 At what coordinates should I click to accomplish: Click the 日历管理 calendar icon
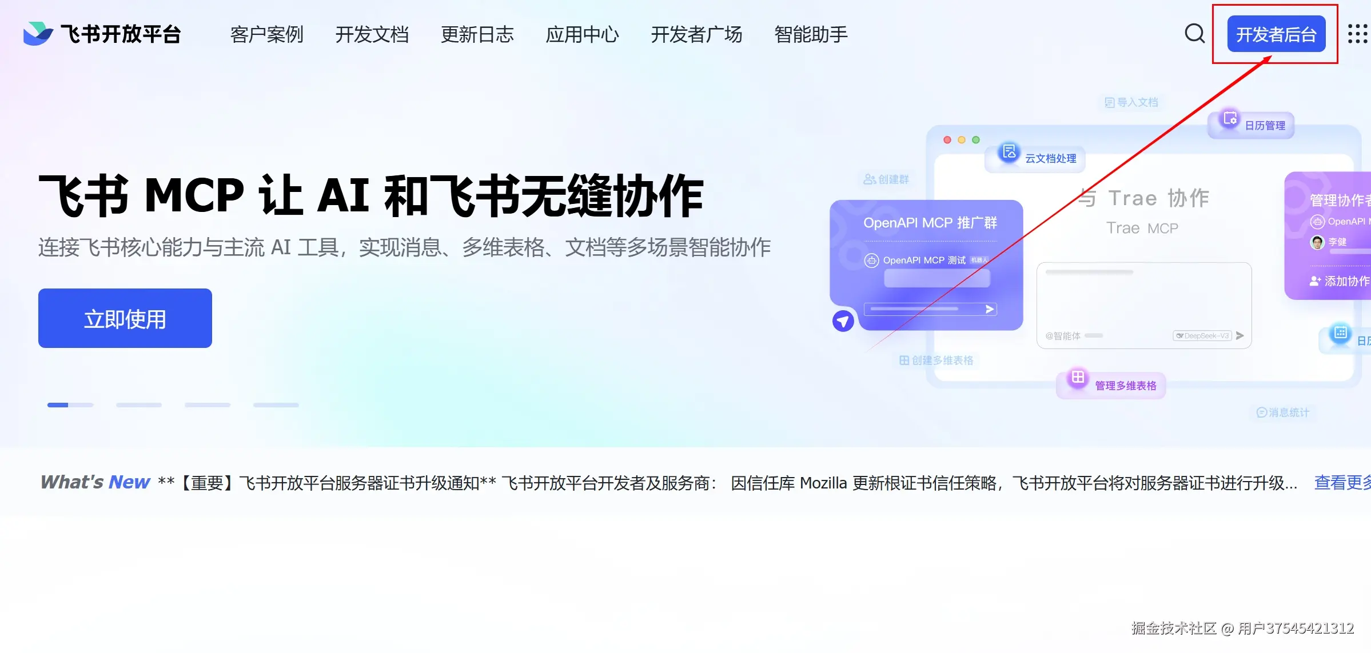(x=1230, y=119)
